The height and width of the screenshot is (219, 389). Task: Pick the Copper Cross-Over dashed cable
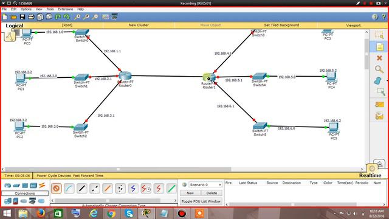[x=95, y=189]
